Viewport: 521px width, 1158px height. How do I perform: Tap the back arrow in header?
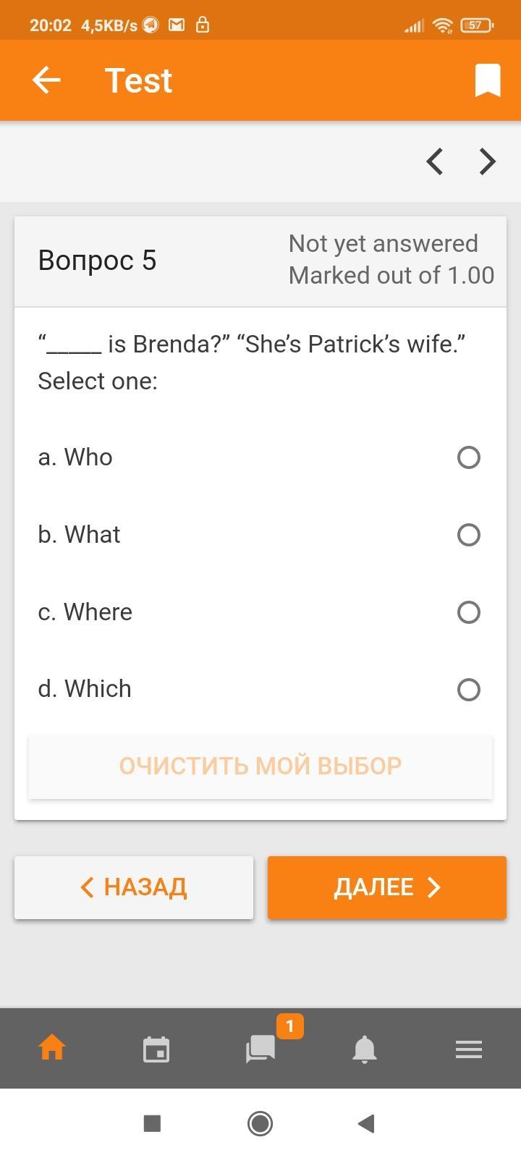(x=46, y=80)
